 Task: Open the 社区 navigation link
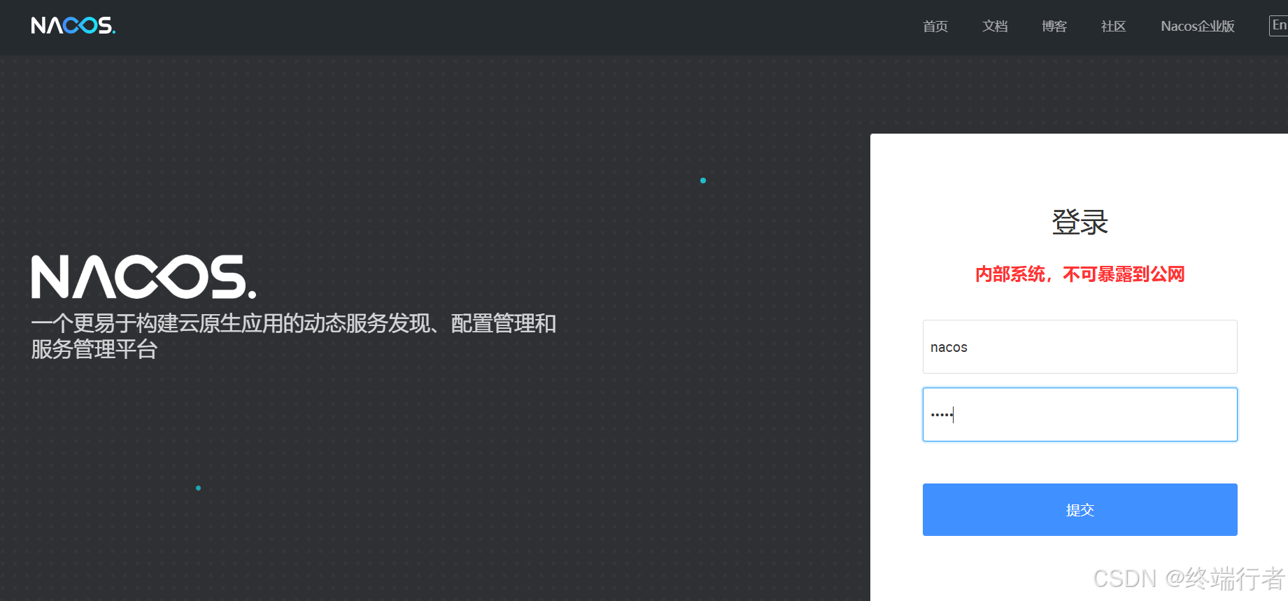pos(1113,27)
